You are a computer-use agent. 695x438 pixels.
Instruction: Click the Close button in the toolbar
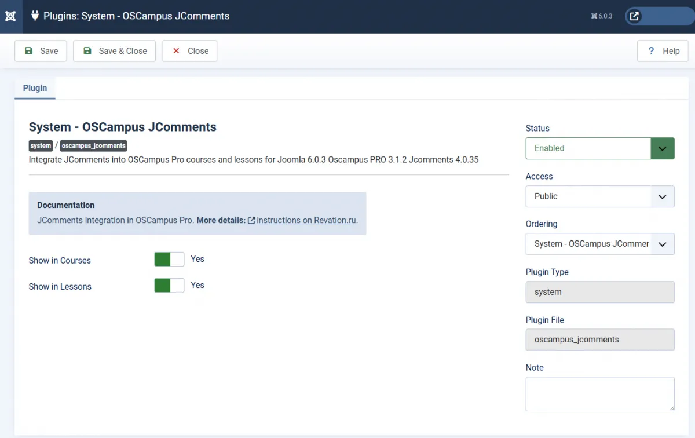(189, 51)
